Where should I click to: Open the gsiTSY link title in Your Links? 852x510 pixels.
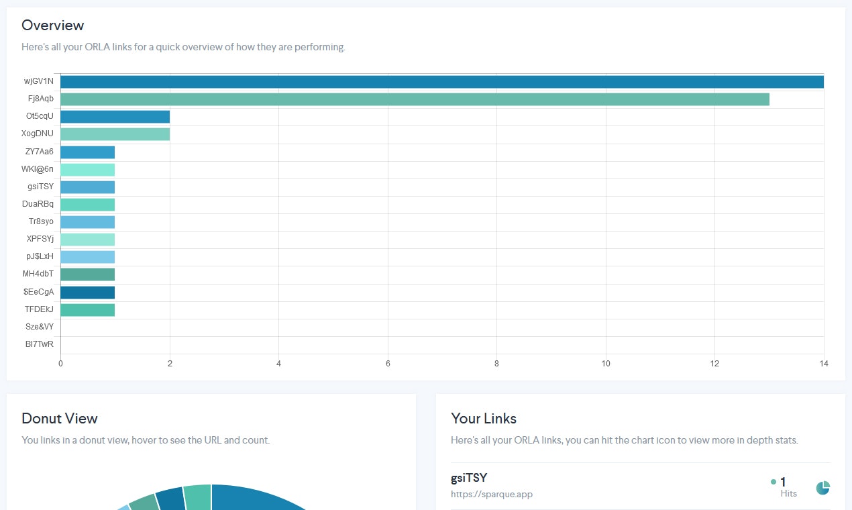(x=469, y=478)
